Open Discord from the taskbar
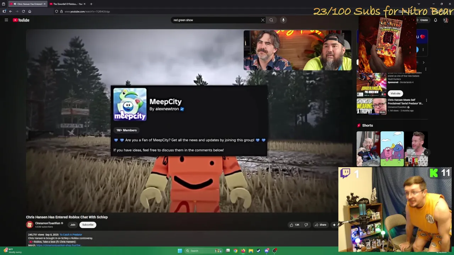This screenshot has height=255, width=454. coord(266,251)
